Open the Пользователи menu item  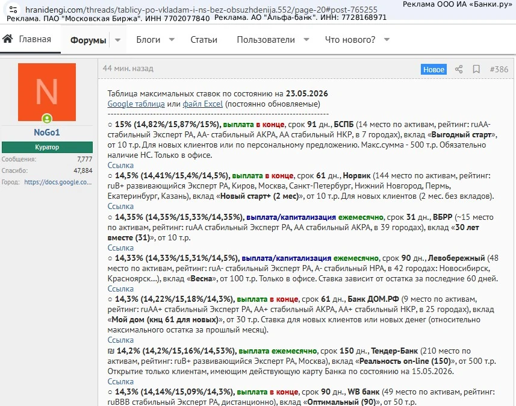266,40
